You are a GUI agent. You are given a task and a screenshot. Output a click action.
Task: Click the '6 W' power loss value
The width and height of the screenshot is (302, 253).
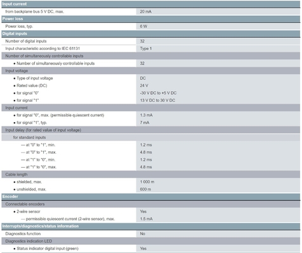coord(143,27)
